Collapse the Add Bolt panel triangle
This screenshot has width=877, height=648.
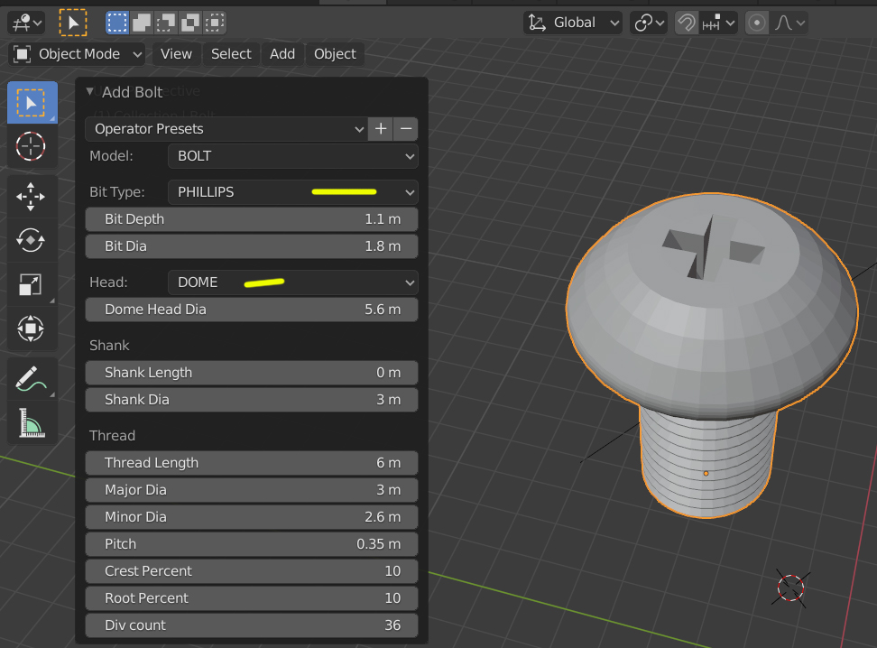tap(89, 91)
